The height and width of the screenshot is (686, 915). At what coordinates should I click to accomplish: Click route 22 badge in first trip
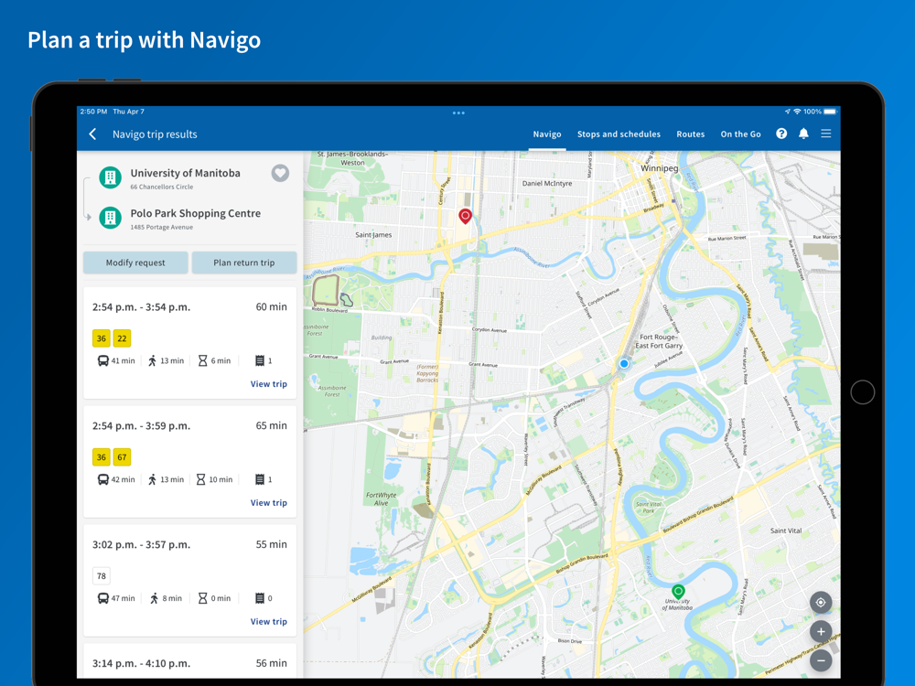[x=122, y=338]
